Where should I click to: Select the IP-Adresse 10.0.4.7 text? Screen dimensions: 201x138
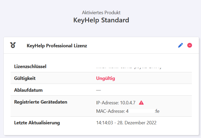pyautogui.click(x=116, y=103)
